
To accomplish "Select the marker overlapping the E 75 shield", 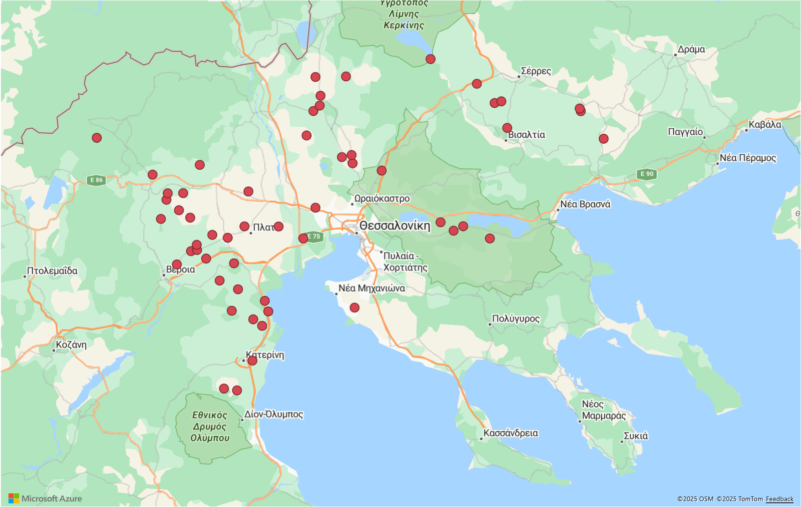I will (303, 238).
